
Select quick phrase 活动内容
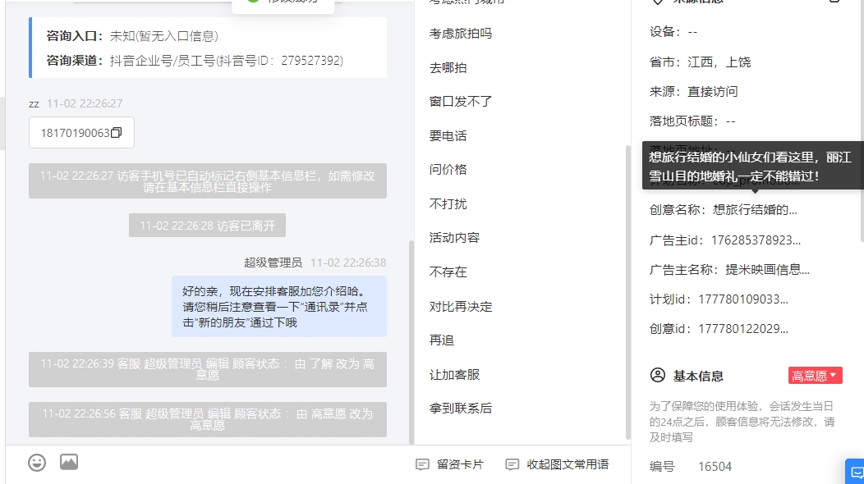(455, 238)
